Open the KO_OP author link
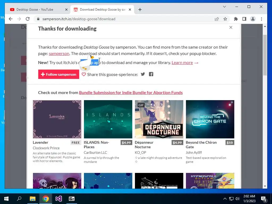 141,152
